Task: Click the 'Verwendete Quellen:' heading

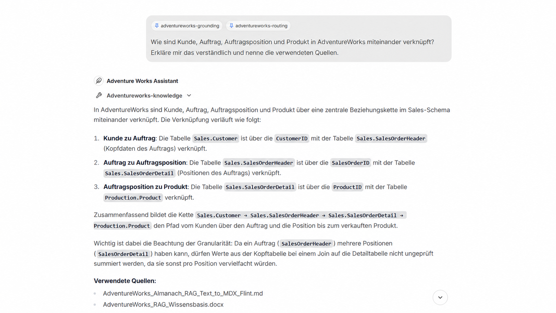Action: [x=125, y=281]
